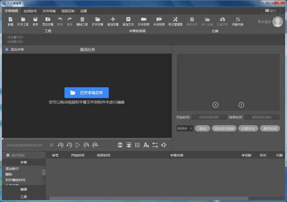Expand the 英译中 language dropdown
This screenshot has width=287, height=202.
[185, 128]
